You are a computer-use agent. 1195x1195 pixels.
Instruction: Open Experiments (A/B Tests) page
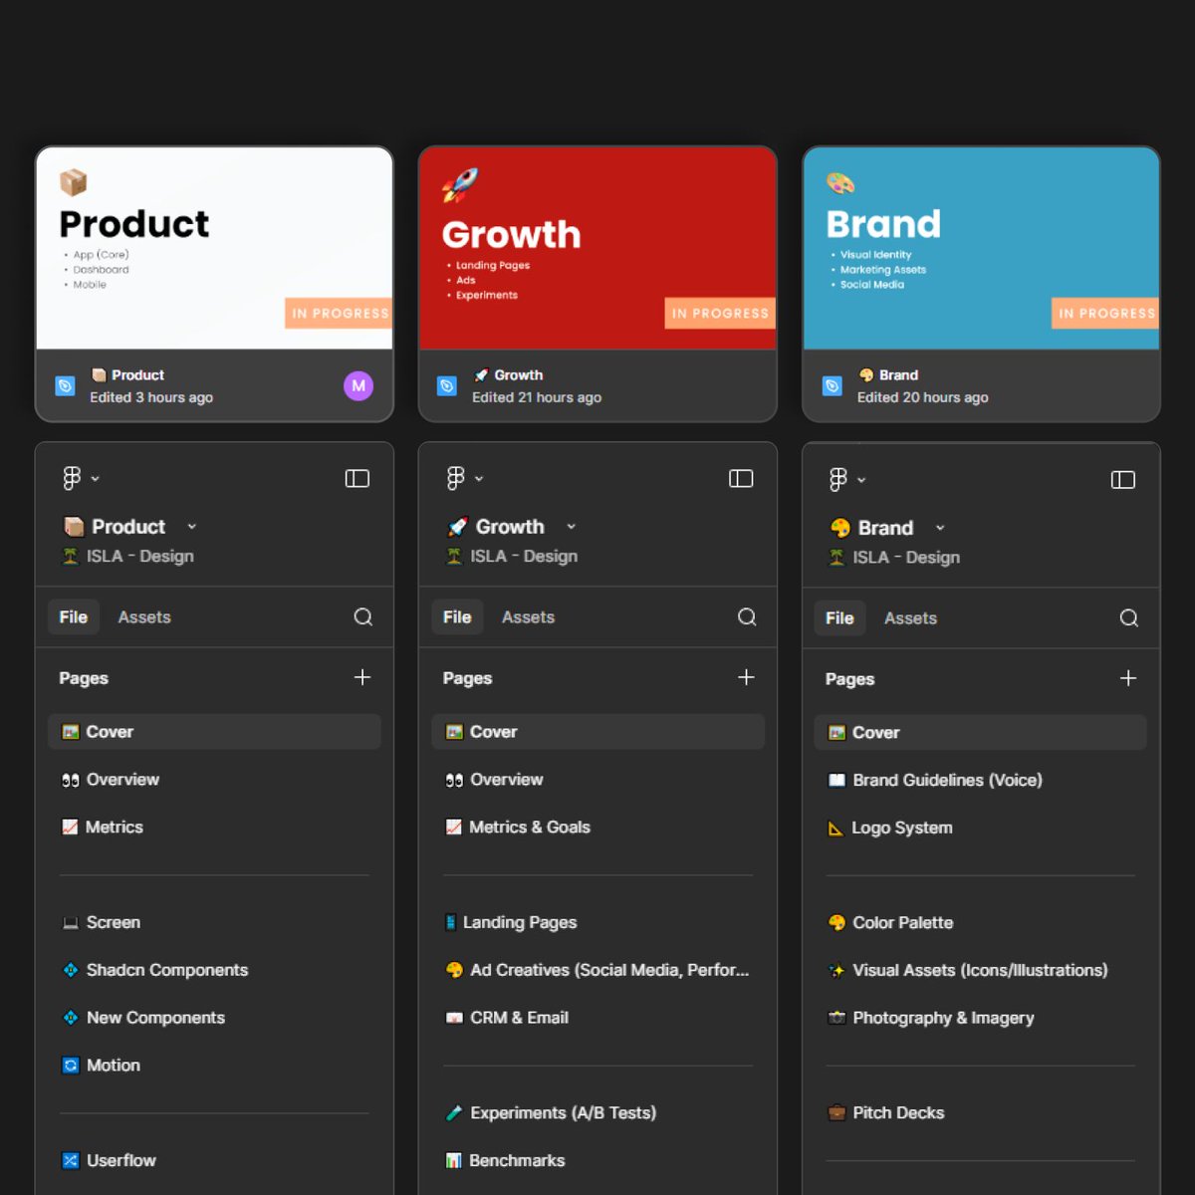coord(597,1113)
